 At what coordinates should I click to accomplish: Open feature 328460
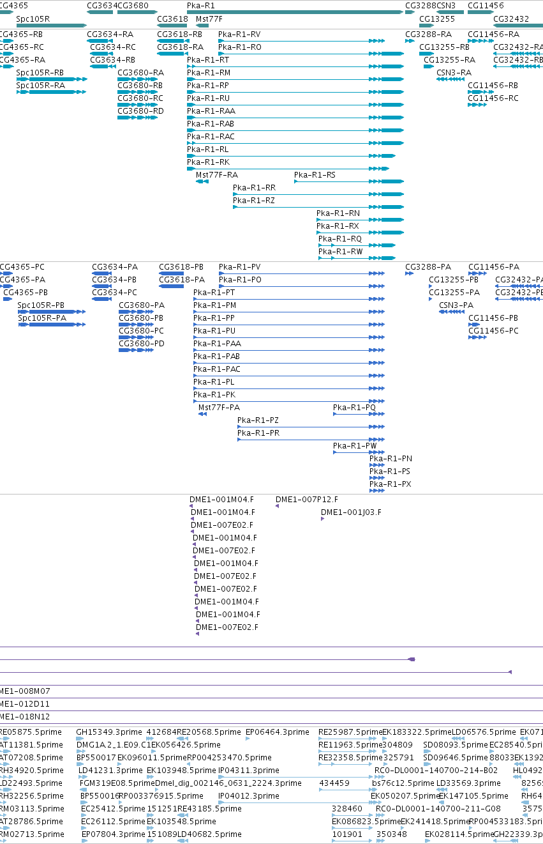coord(347,808)
